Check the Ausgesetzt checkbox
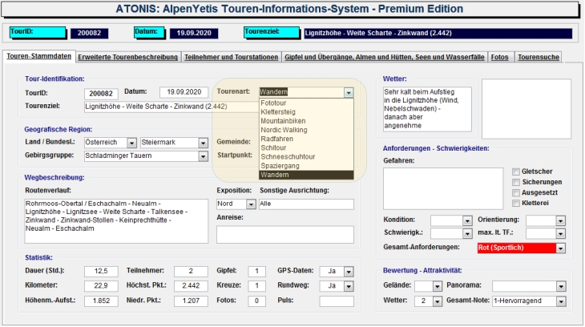Screen dimensions: 585x327 click(x=516, y=192)
